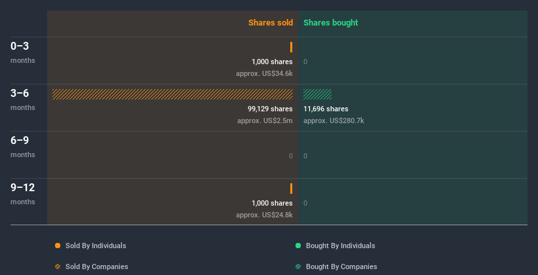
Task: Select the Sold By Individuals legend label
Action: pos(96,246)
